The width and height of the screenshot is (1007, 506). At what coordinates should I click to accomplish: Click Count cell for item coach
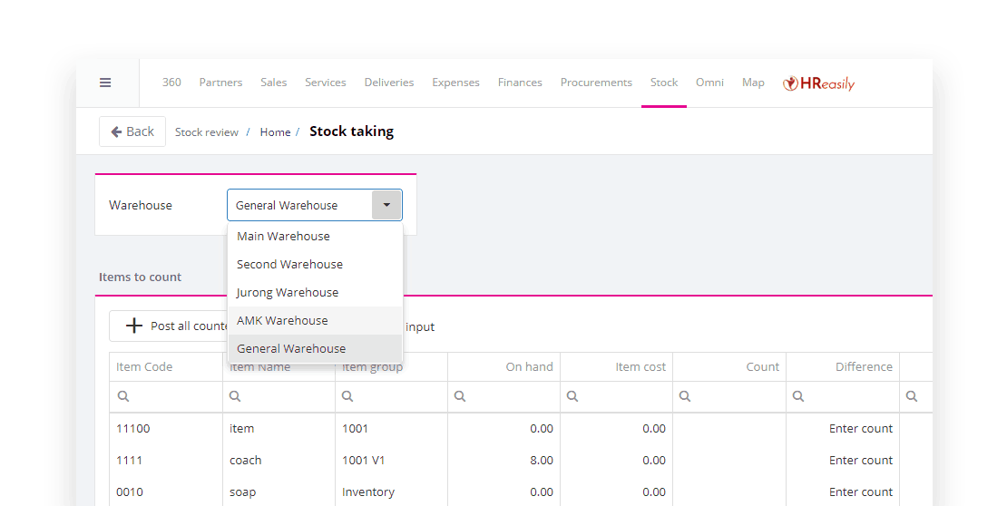click(728, 461)
